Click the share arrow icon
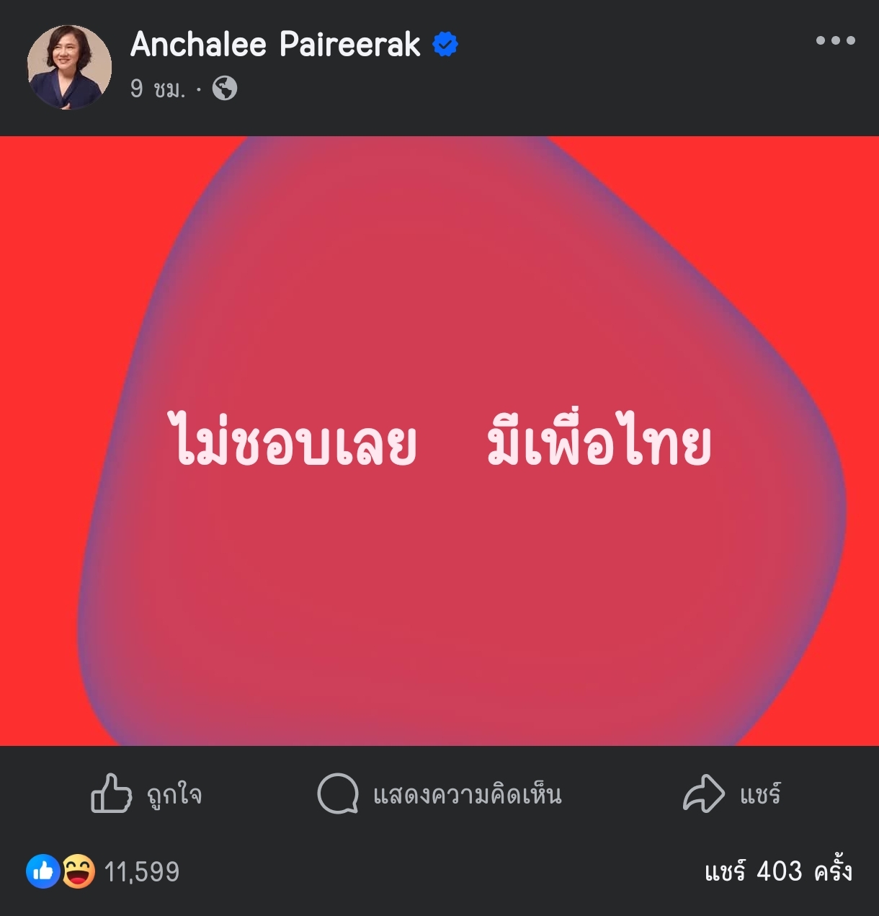879x916 pixels. [704, 793]
